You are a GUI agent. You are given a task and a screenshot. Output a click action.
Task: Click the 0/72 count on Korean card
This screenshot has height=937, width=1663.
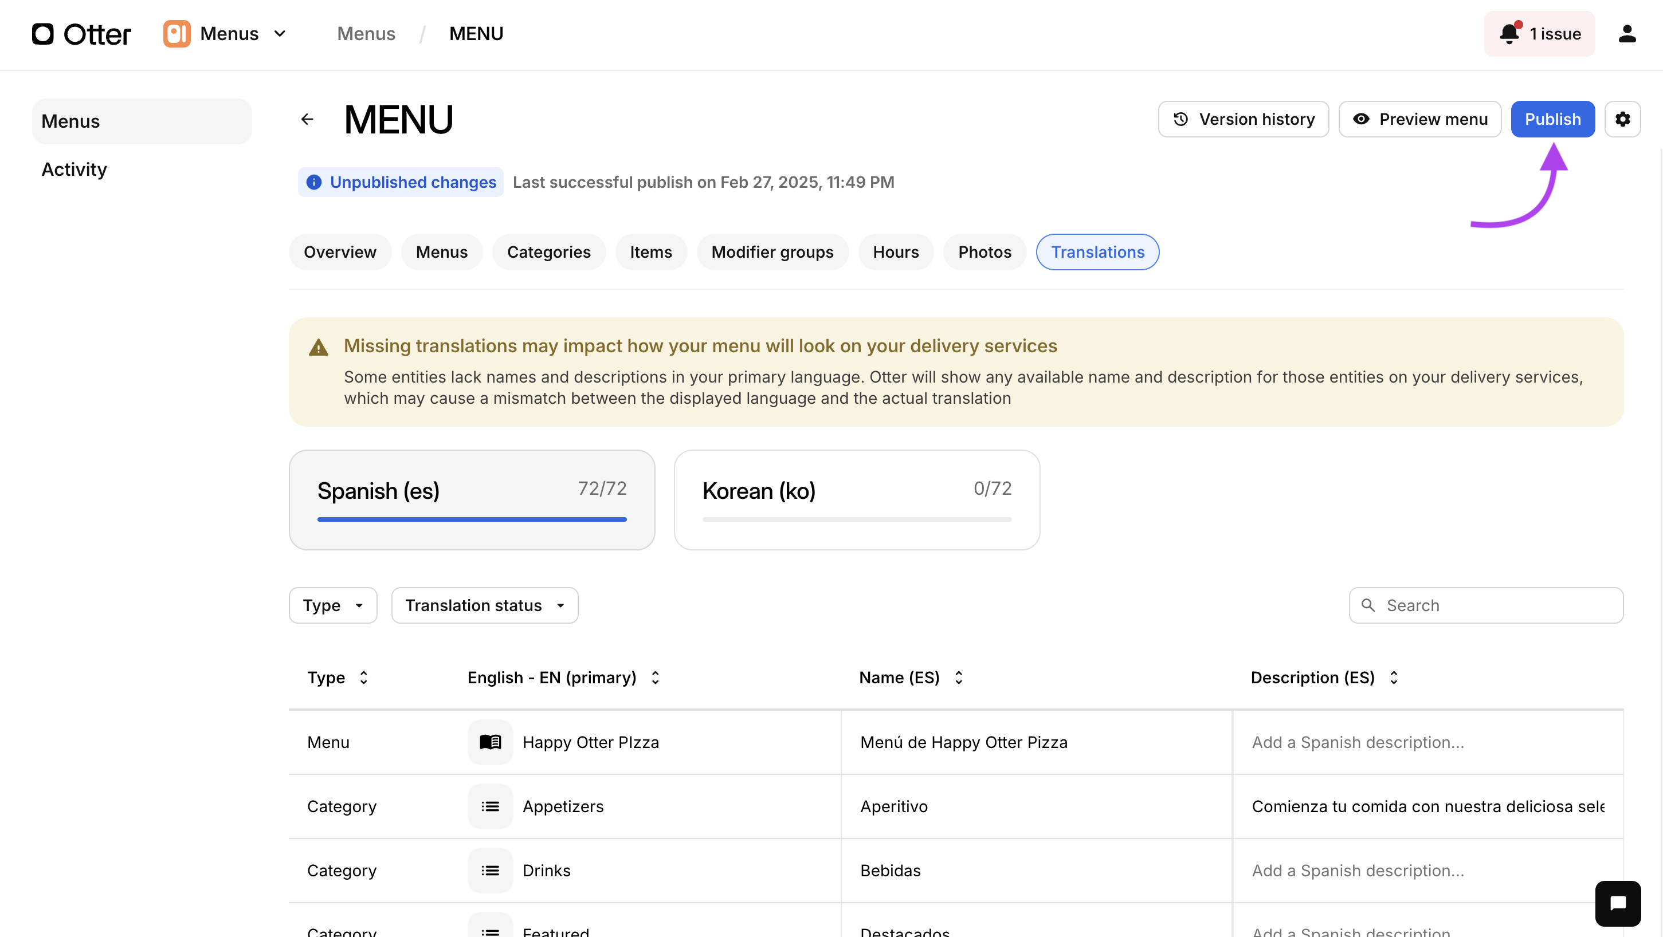click(993, 489)
